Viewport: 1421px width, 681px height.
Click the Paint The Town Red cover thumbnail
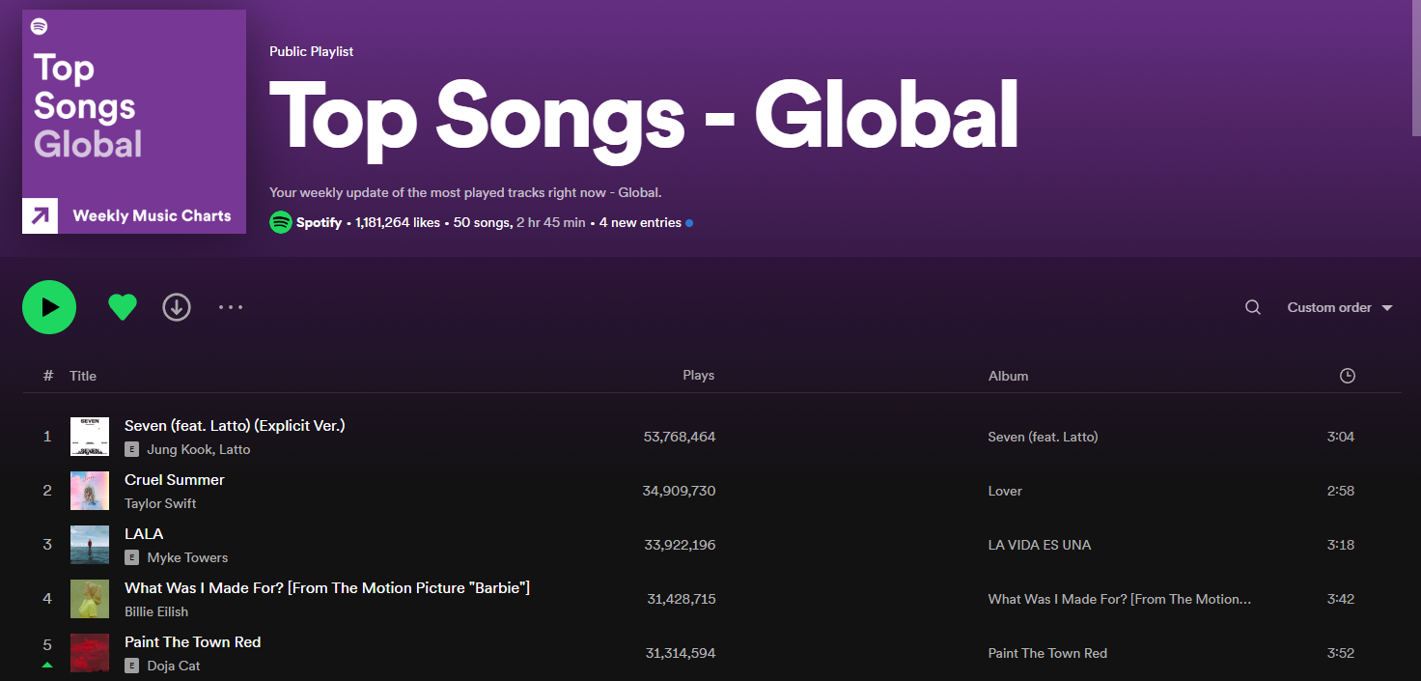90,653
